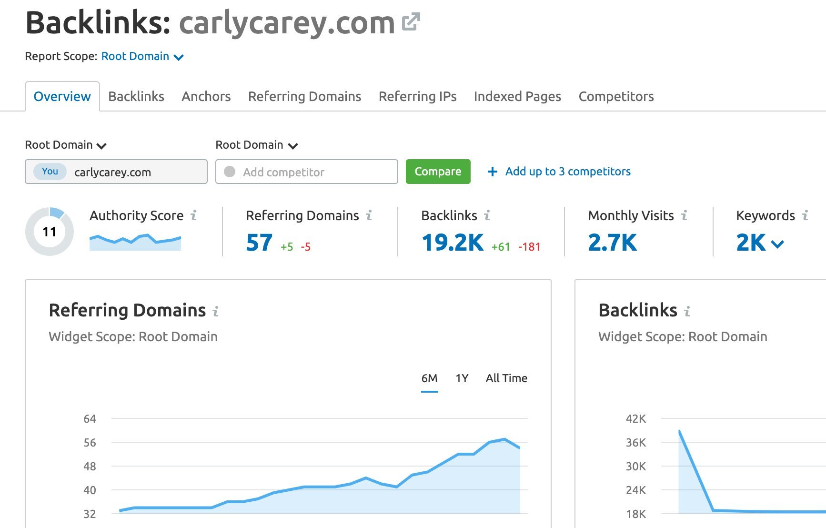Switch to the Backlinks tab
Screen dimensions: 826x528
click(x=136, y=97)
